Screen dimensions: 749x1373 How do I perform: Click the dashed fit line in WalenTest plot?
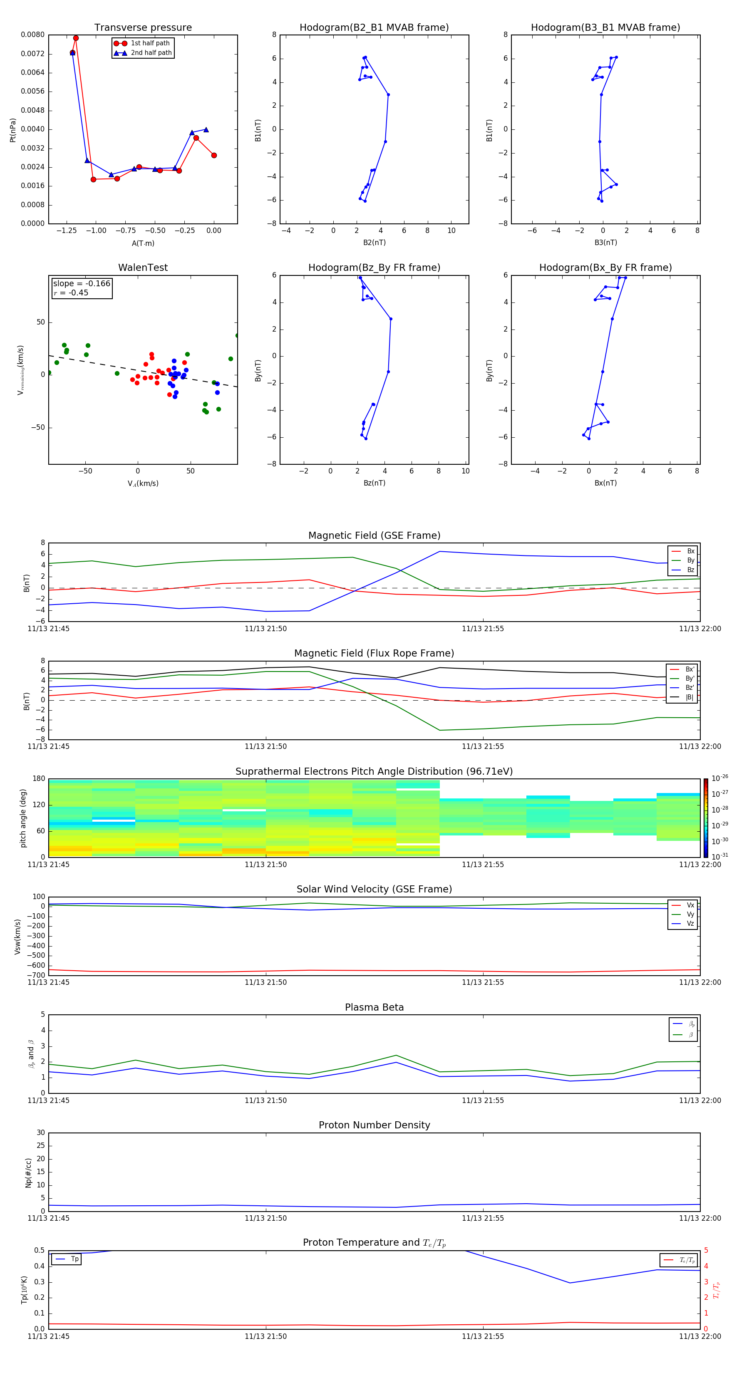pyautogui.click(x=143, y=371)
